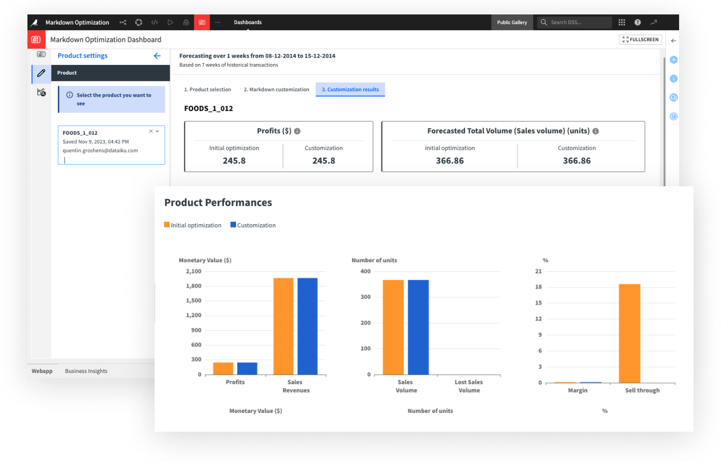Click the product selector text field
The width and height of the screenshot is (721, 462).
111,160
